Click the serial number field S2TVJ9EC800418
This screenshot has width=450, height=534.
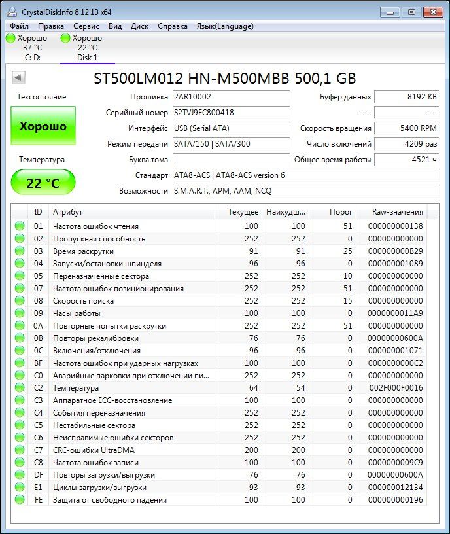pyautogui.click(x=231, y=113)
